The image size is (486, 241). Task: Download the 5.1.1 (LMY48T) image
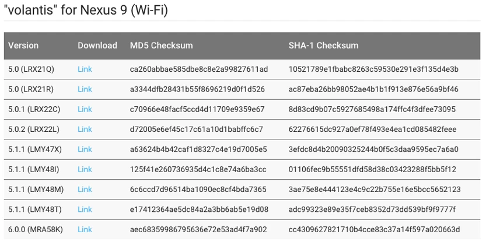coord(85,209)
